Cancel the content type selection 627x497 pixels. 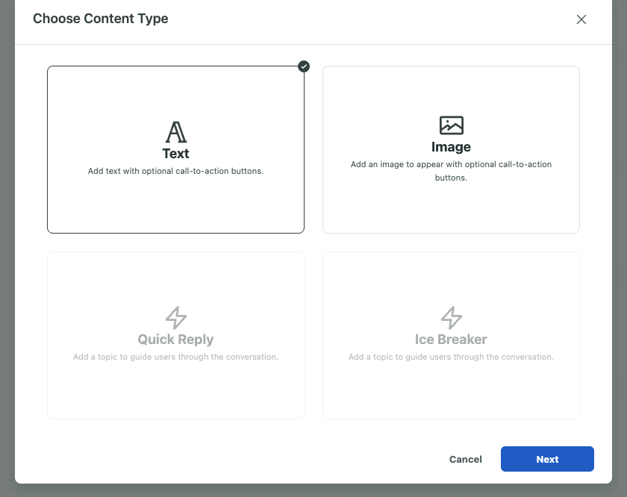click(x=466, y=459)
